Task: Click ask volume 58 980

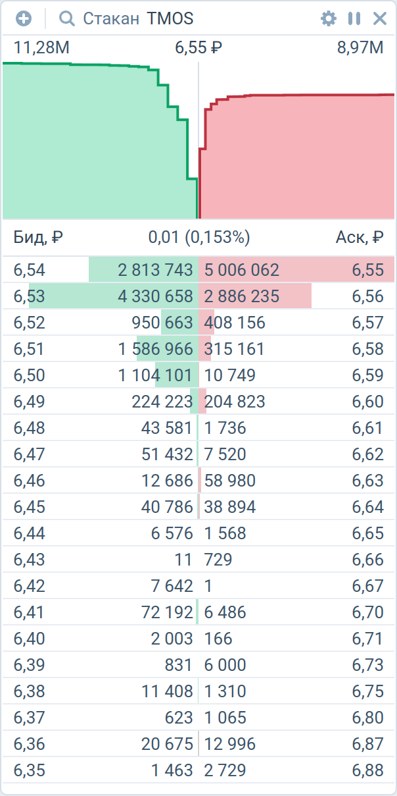Action: (x=230, y=481)
